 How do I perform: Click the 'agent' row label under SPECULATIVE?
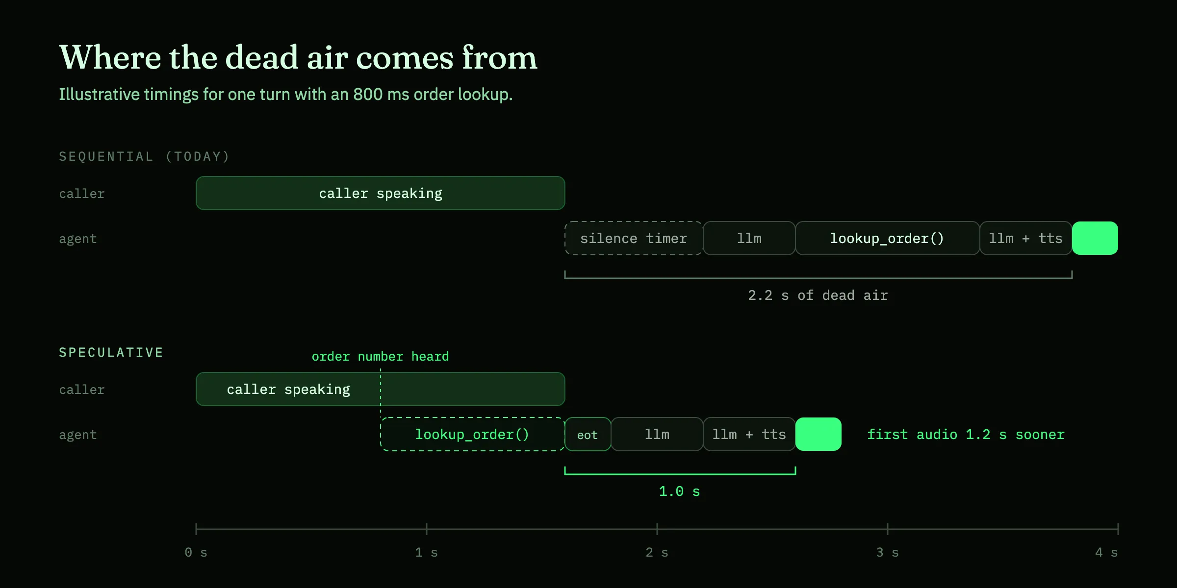tap(78, 435)
